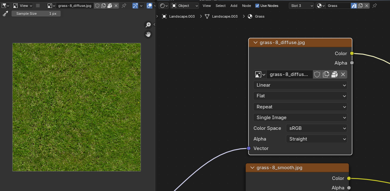The image size is (390, 191).
Task: Select the pan hand tool in image editor
Action: point(148,34)
